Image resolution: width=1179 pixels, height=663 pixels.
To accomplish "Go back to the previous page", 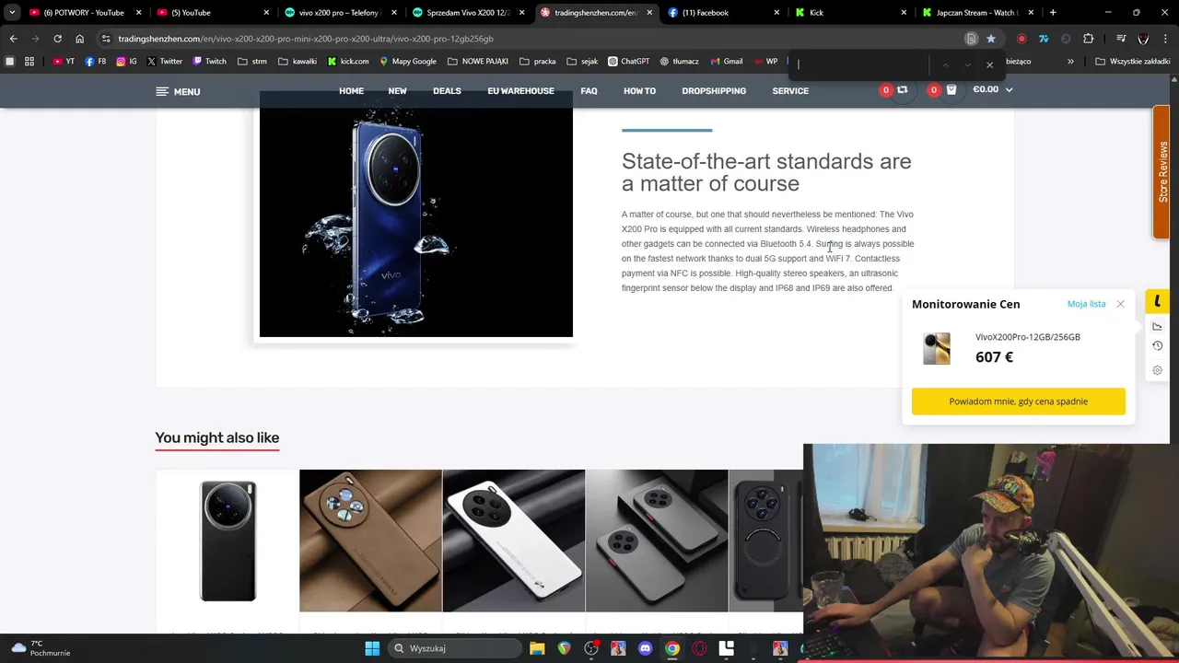I will point(13,39).
